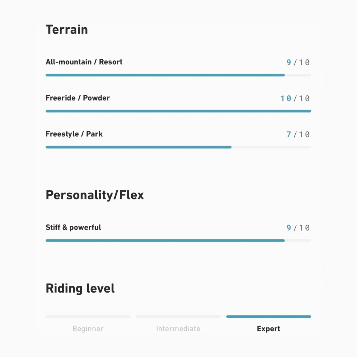The image size is (357, 357).
Task: Click the Expert level indicator bar
Action: [269, 317]
